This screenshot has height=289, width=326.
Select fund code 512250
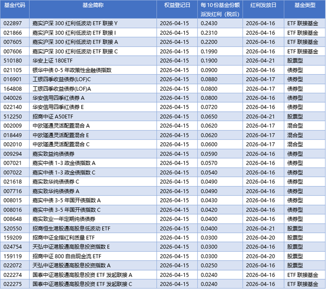12,117
